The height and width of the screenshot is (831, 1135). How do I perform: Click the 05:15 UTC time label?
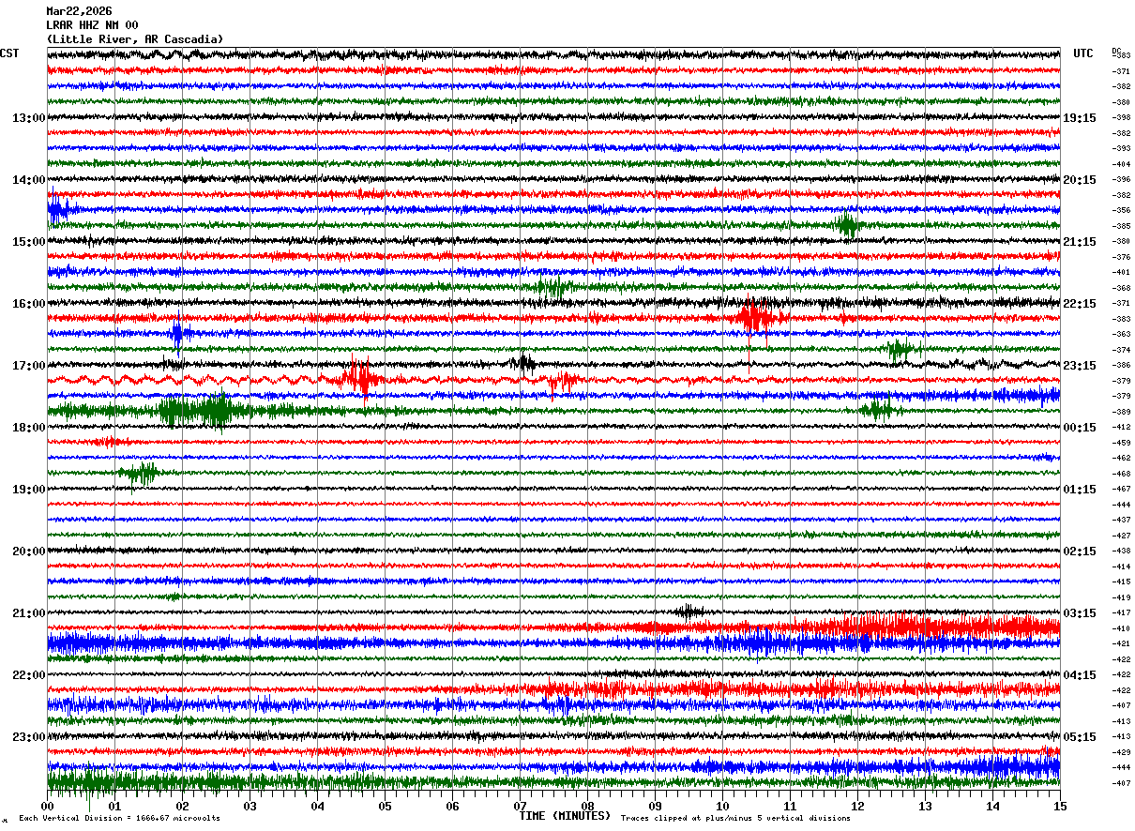click(1080, 737)
